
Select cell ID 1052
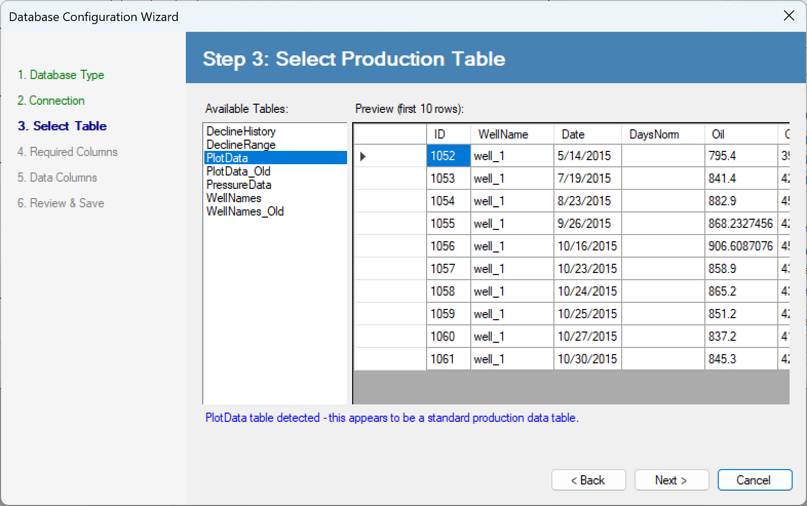tap(449, 156)
